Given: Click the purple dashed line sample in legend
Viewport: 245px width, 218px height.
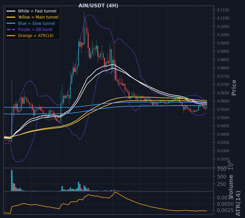Looking at the screenshot, I should pos(11,29).
